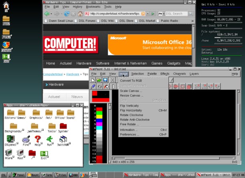Open the Layers menu in mtPaint

(194, 74)
